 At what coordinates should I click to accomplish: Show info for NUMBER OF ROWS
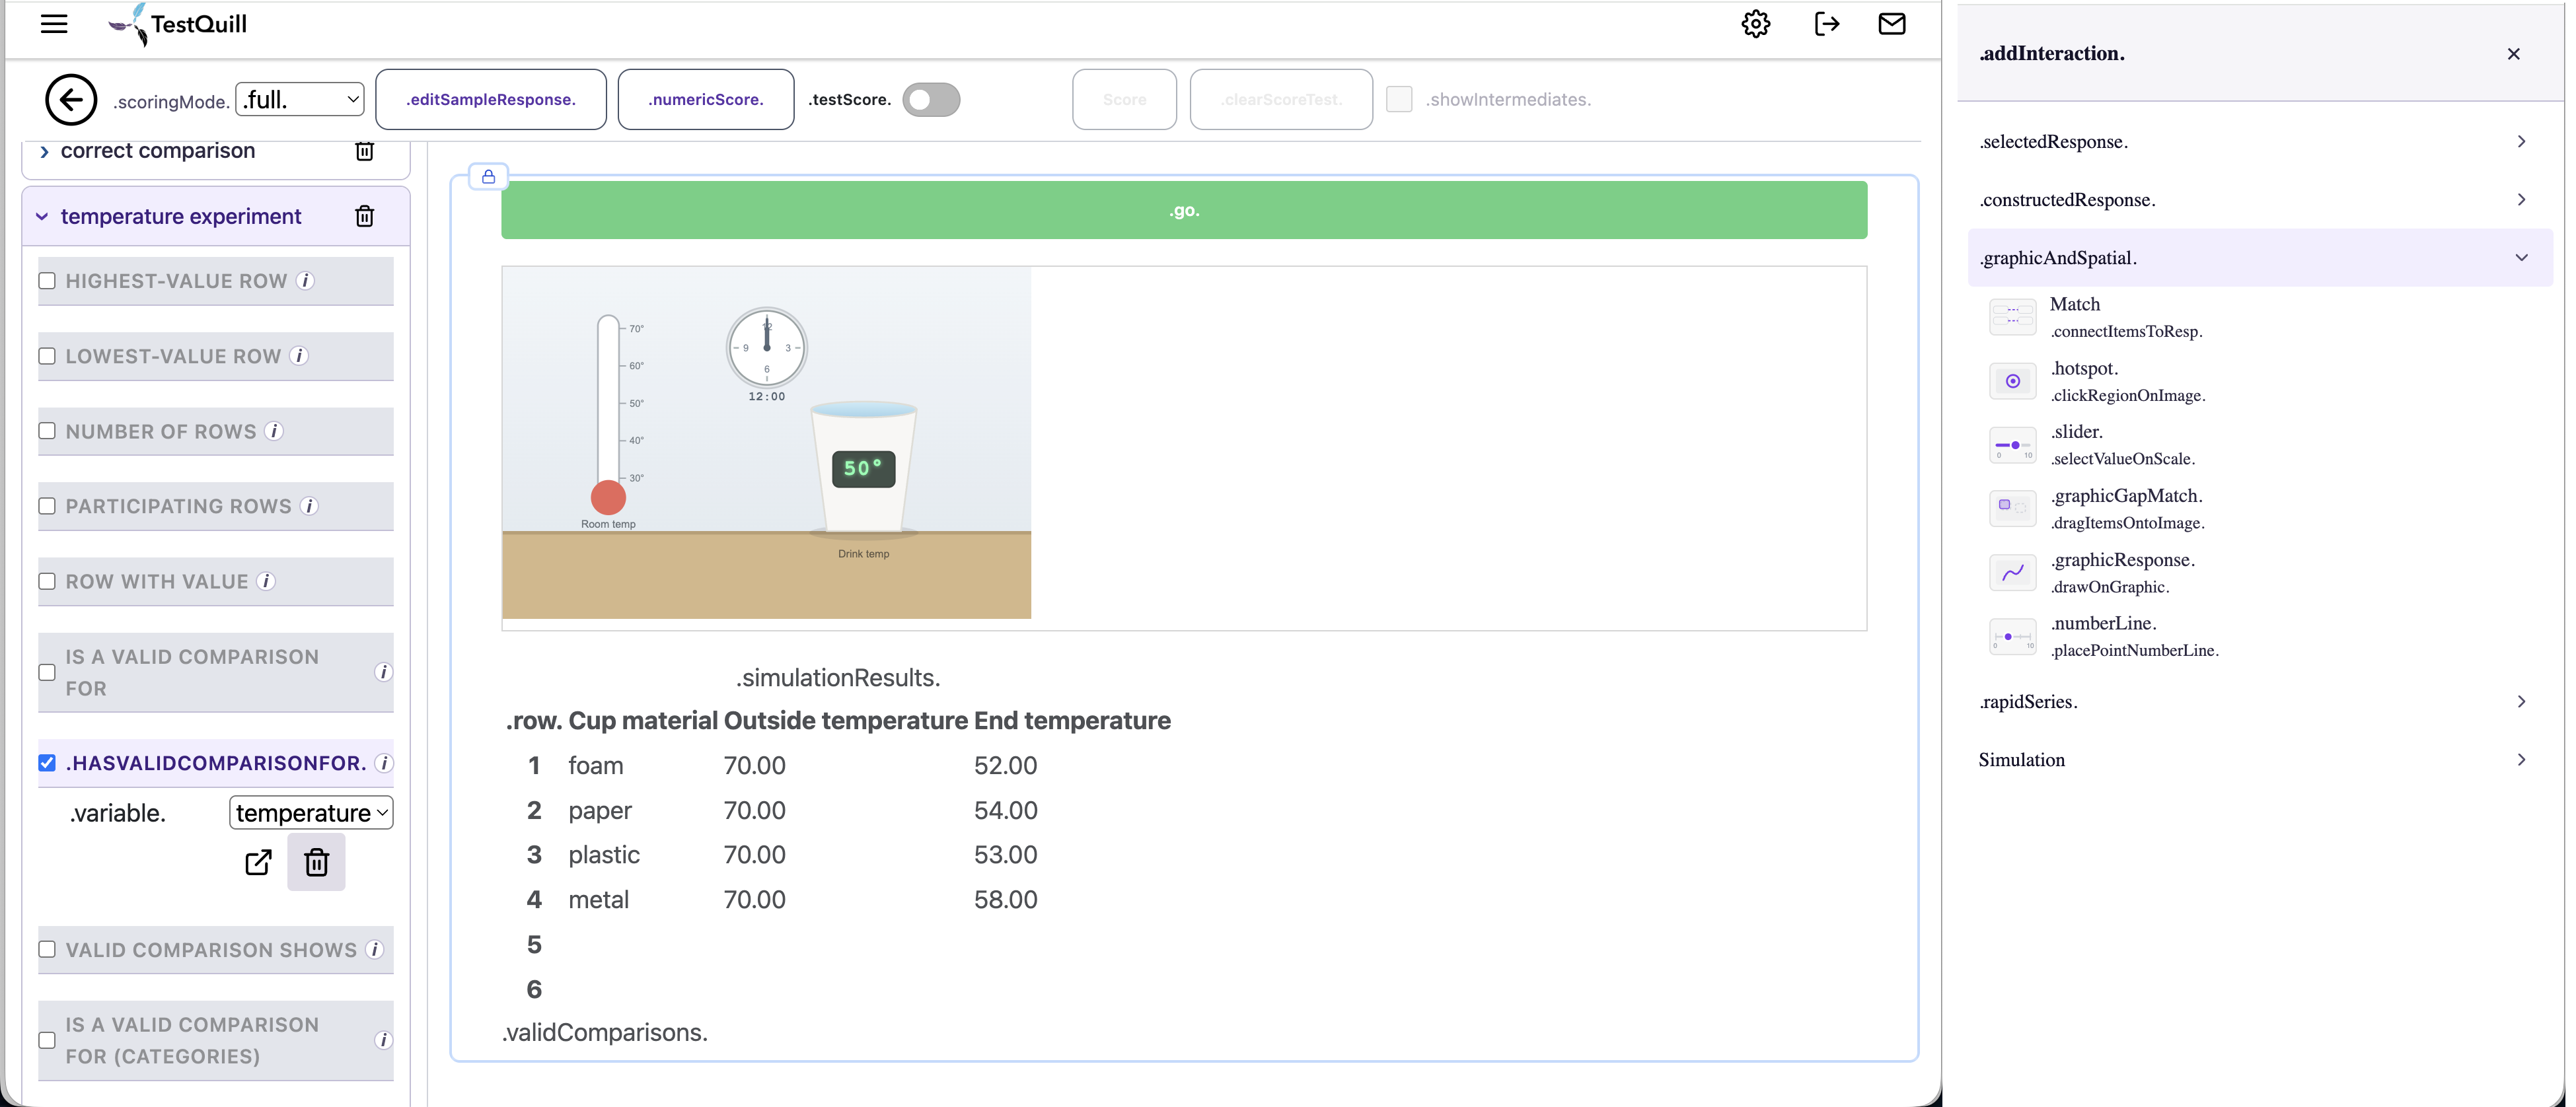(x=274, y=431)
